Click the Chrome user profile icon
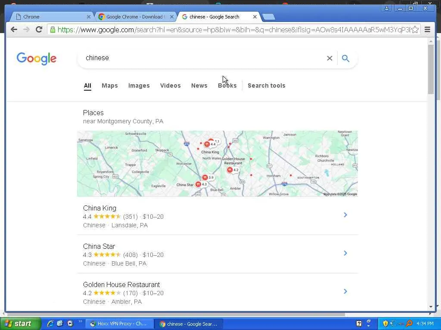Image resolution: width=441 pixels, height=330 pixels. [x=387, y=8]
